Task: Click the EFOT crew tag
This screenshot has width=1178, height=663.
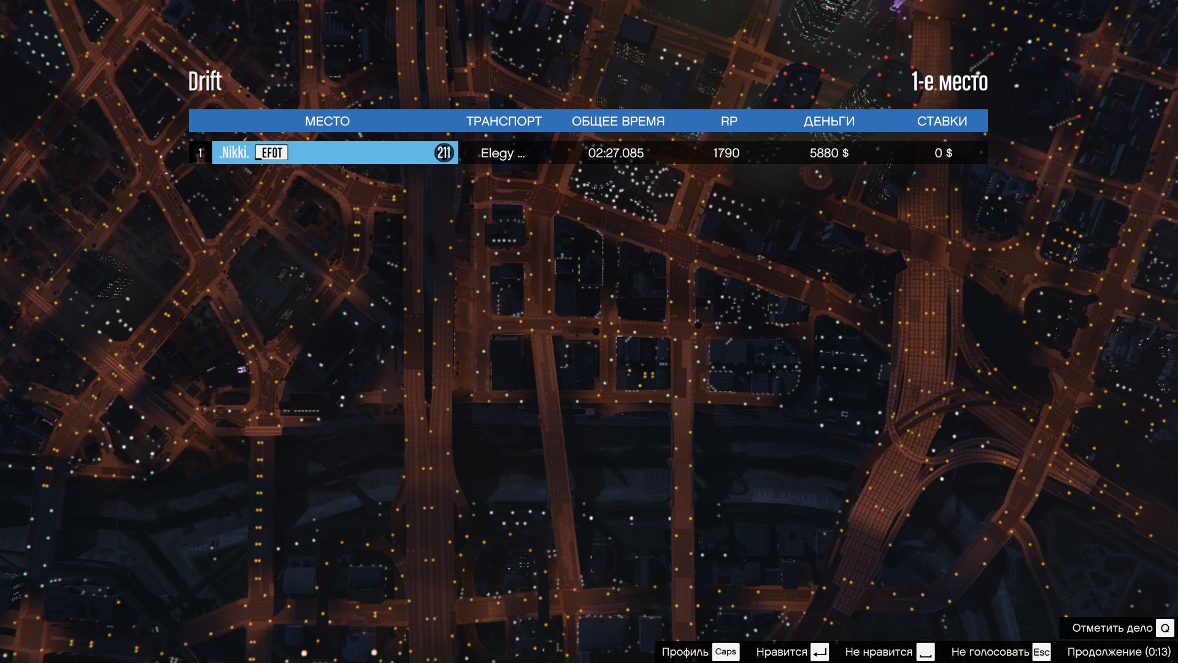Action: click(x=272, y=153)
